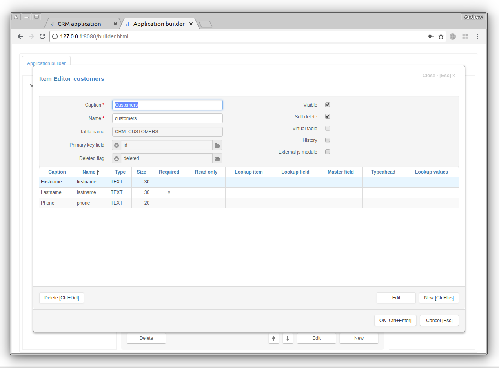
Task: Open folder lookup for Deleted flag
Action: [217, 159]
